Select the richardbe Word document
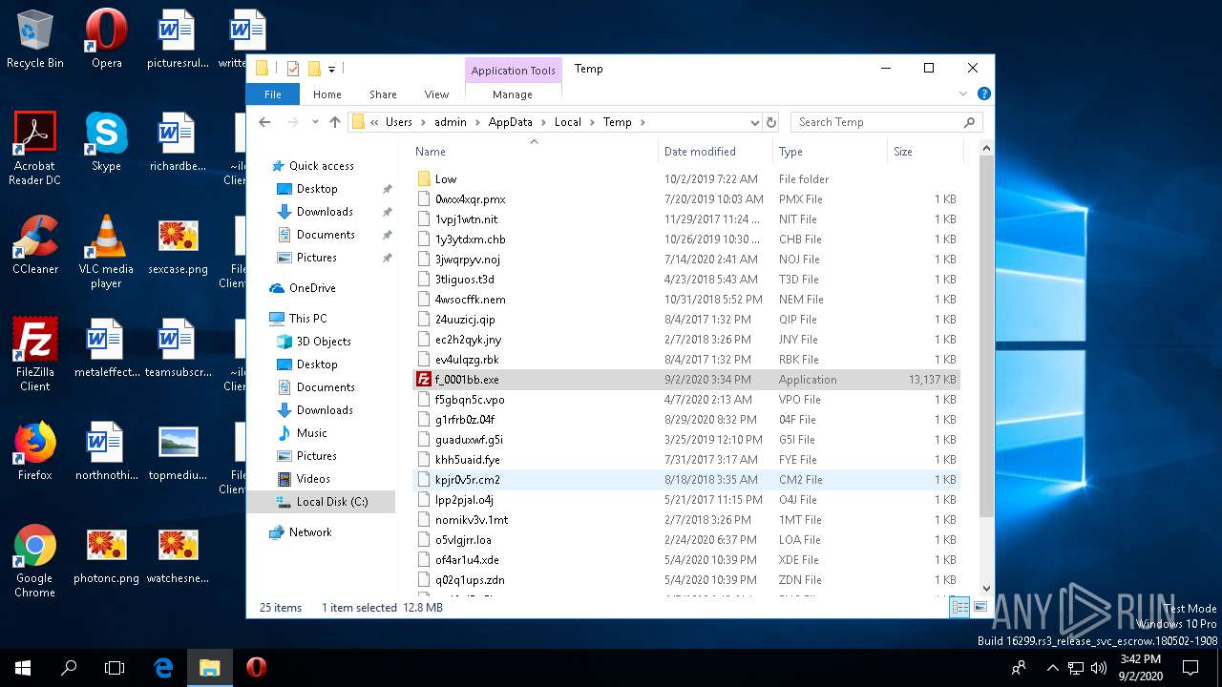This screenshot has width=1222, height=687. (178, 142)
